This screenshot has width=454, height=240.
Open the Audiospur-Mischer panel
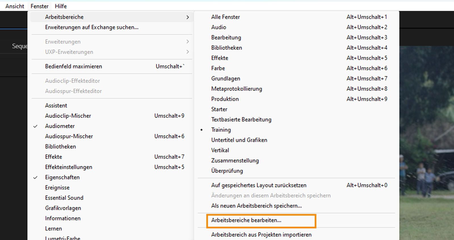[69, 136]
